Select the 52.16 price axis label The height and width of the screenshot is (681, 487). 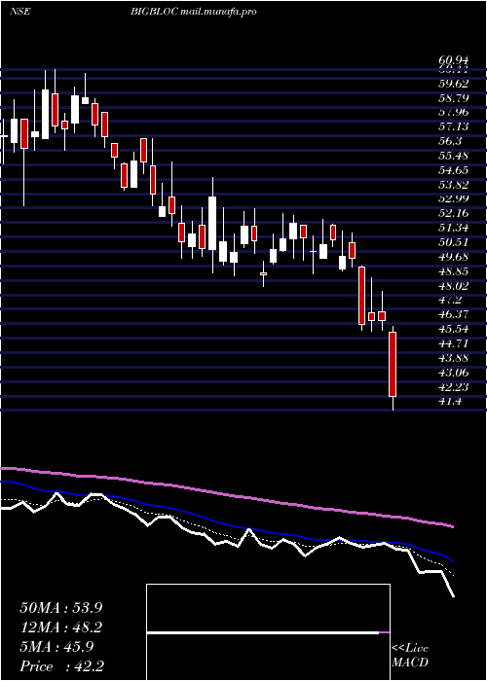pos(454,213)
